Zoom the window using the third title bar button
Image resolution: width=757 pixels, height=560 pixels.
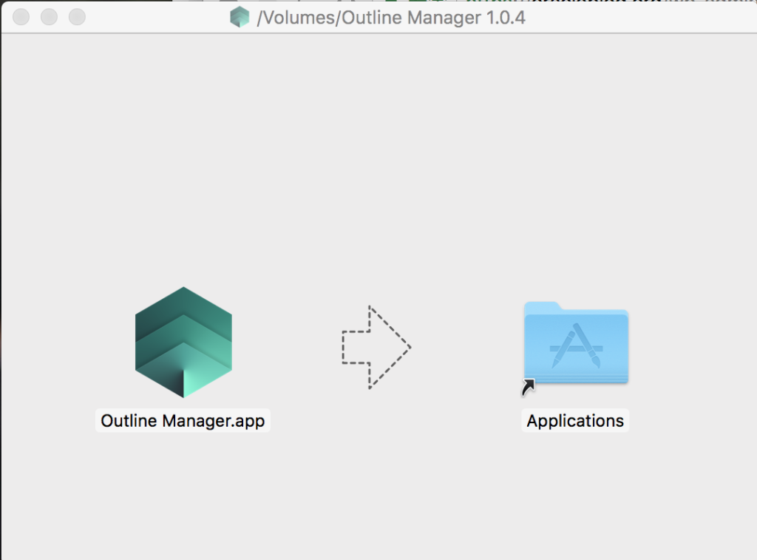pos(76,17)
